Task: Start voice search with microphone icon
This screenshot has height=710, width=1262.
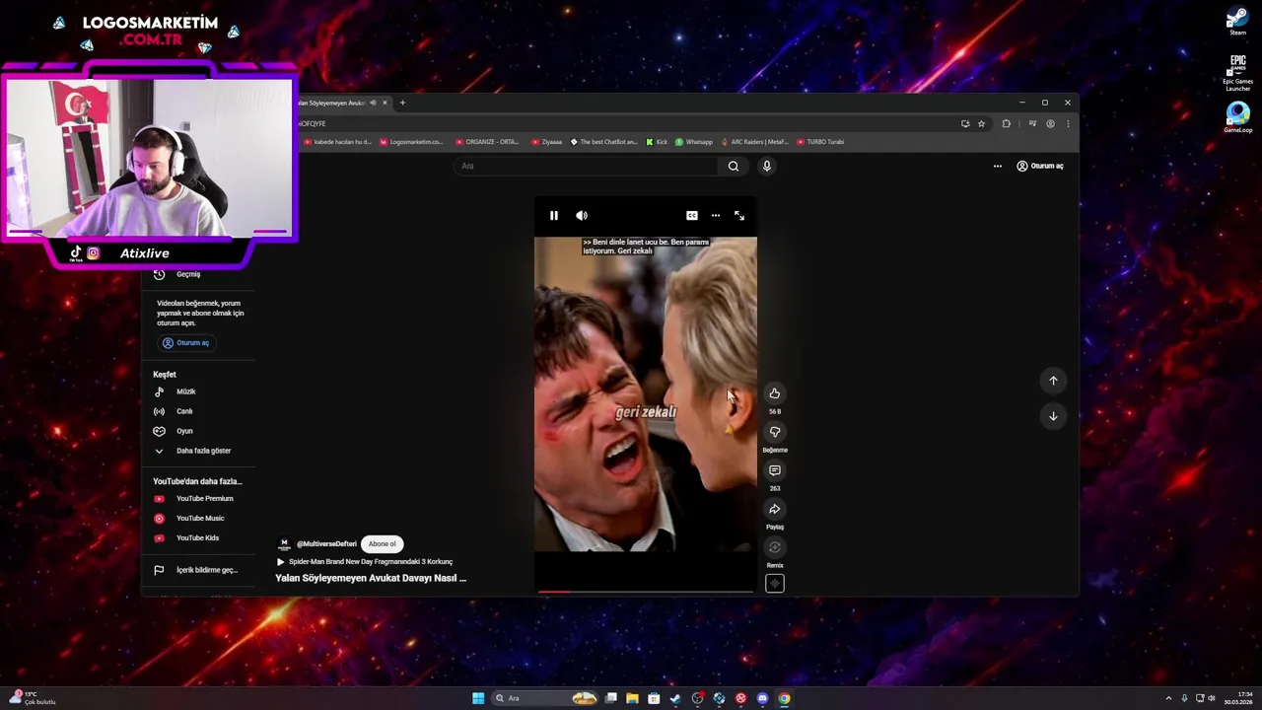Action: pyautogui.click(x=766, y=166)
